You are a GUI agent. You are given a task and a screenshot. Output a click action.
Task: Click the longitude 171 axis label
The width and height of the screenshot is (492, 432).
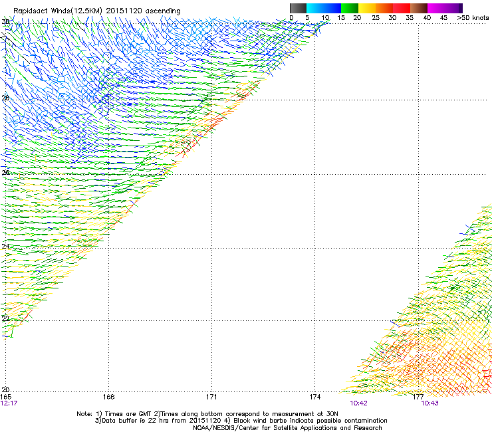point(211,397)
